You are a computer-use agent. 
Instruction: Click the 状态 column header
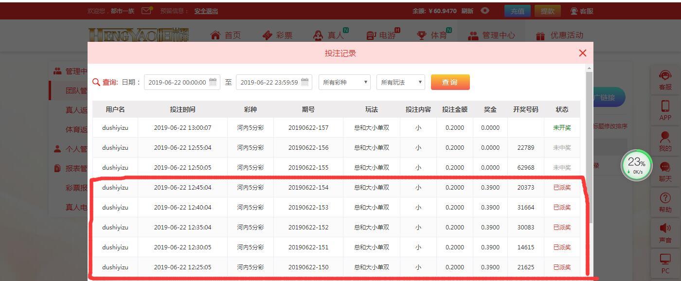(x=562, y=109)
